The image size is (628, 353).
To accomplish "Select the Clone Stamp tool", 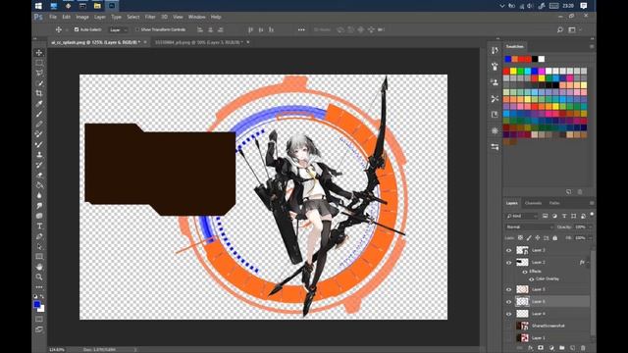I will [x=39, y=155].
